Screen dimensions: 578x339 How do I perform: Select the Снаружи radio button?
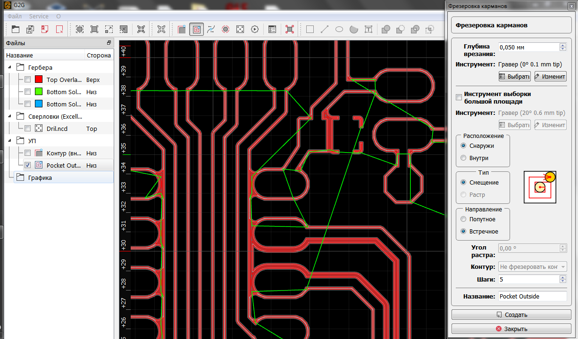pos(463,146)
